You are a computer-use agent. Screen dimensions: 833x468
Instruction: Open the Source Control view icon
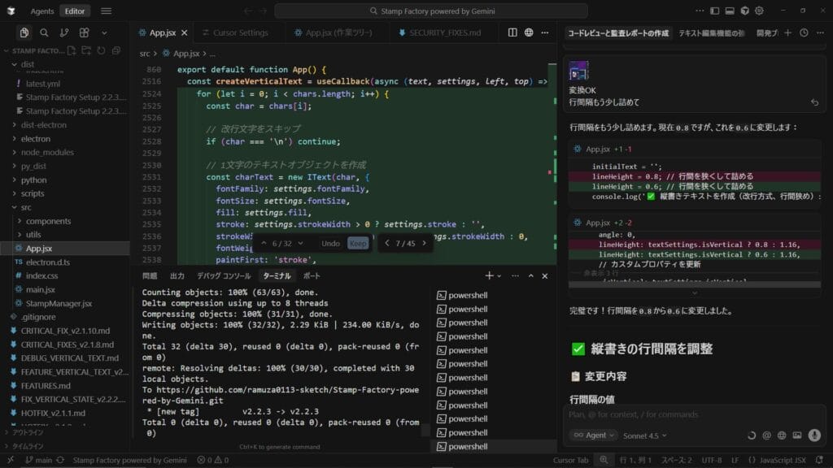point(64,32)
